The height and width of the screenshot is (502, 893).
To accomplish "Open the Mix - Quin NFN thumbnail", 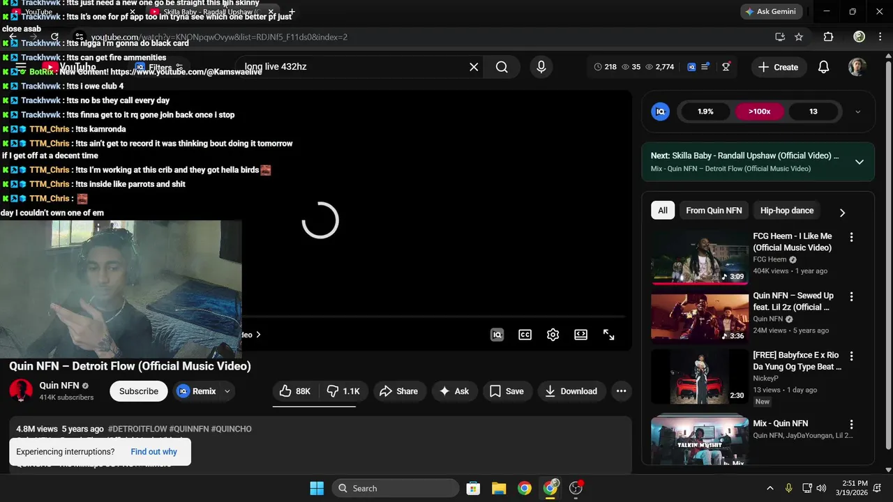I will (700, 441).
